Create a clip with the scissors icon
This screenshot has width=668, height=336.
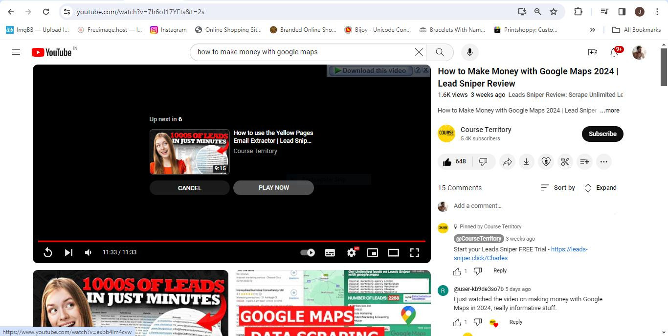565,162
